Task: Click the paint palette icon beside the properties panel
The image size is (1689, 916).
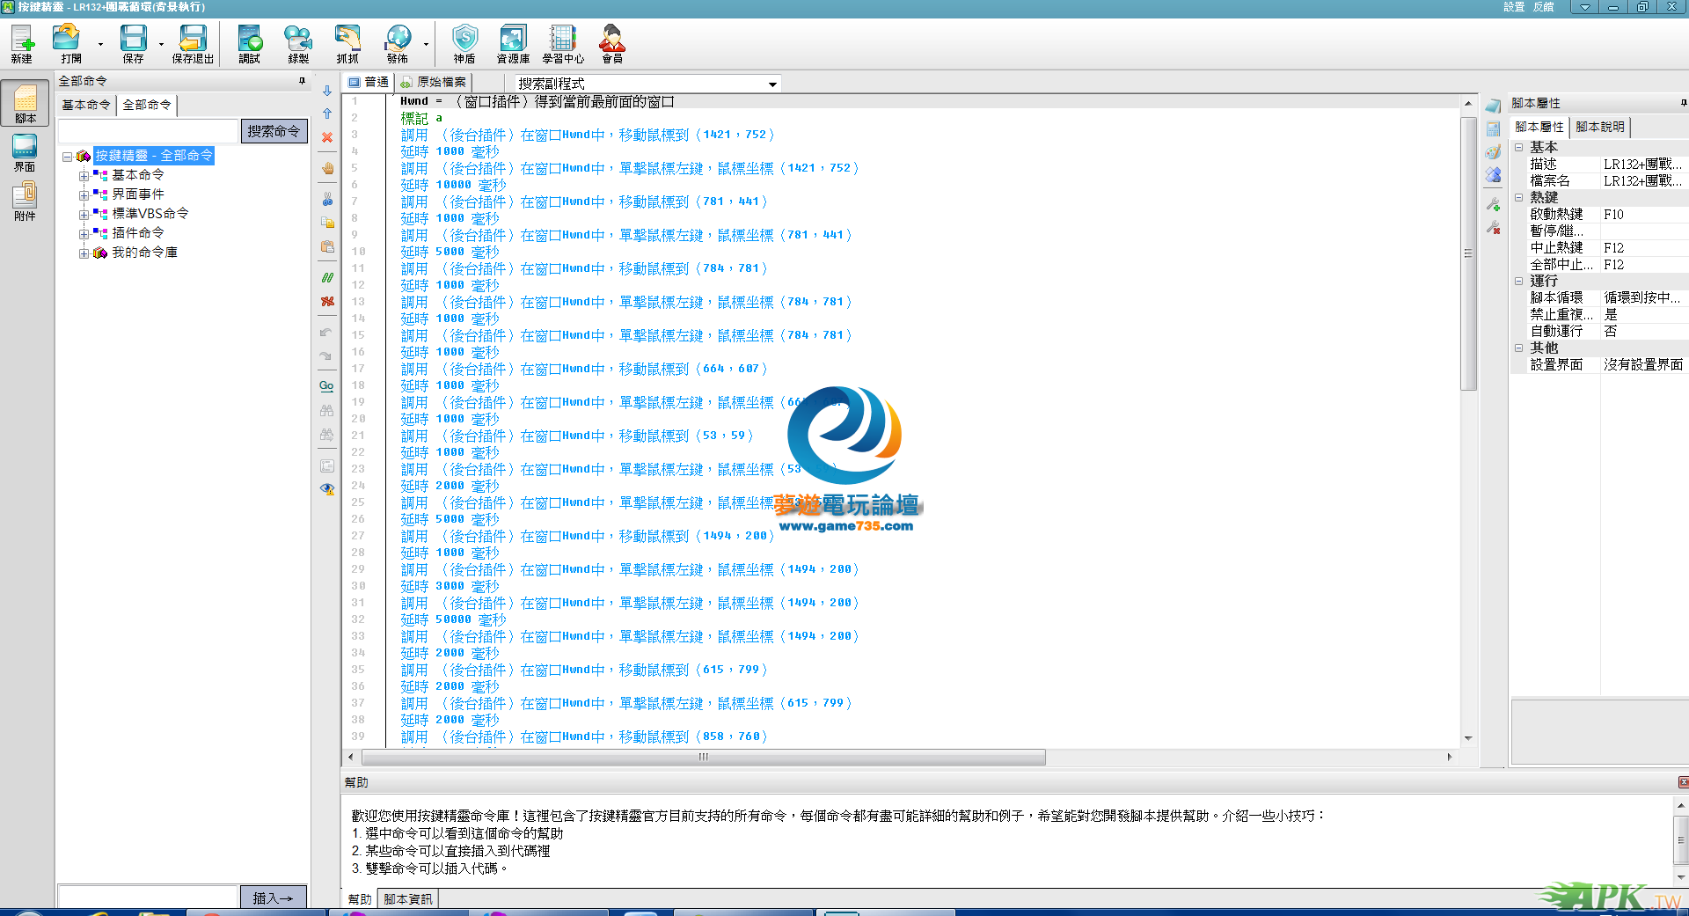Action: tap(1493, 152)
